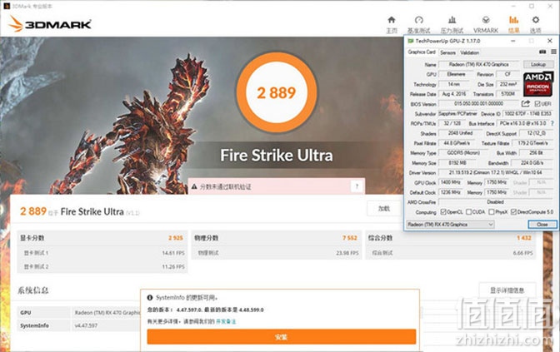This screenshot has width=560, height=352.
Task: Open the options (选项) gear icon
Action: pyautogui.click(x=536, y=20)
